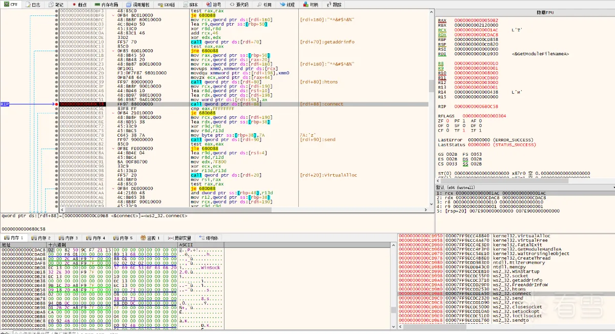This screenshot has width=615, height=334.
Task: Open the 笔记 (notes) tab
Action: [x=56, y=4]
